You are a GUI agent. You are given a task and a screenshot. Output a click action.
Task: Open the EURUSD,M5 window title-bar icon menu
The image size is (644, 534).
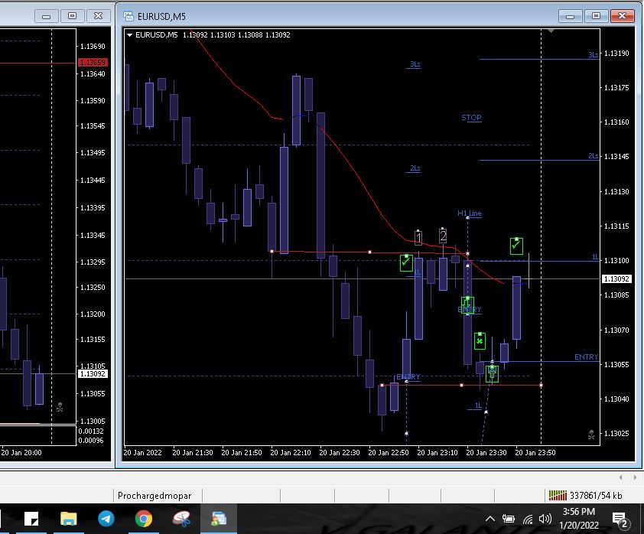126,15
